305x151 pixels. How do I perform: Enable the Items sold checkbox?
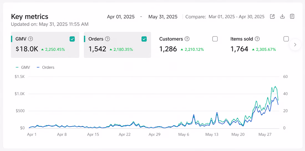(286, 39)
